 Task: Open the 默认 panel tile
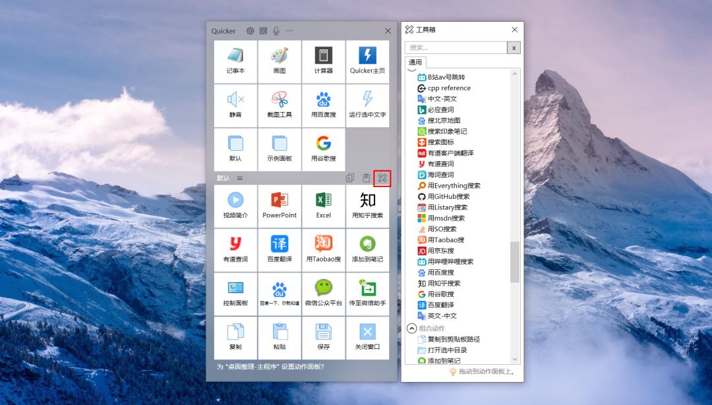pyautogui.click(x=235, y=149)
